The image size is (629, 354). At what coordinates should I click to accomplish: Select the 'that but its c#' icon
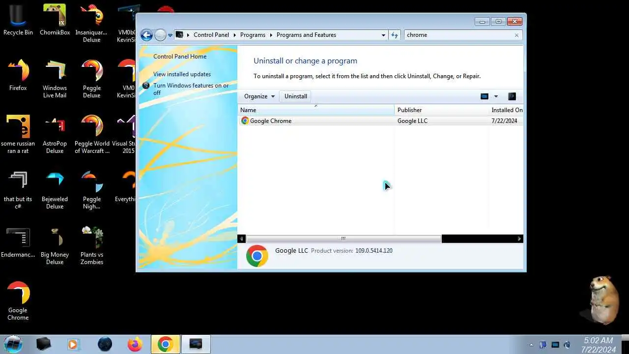click(x=18, y=190)
